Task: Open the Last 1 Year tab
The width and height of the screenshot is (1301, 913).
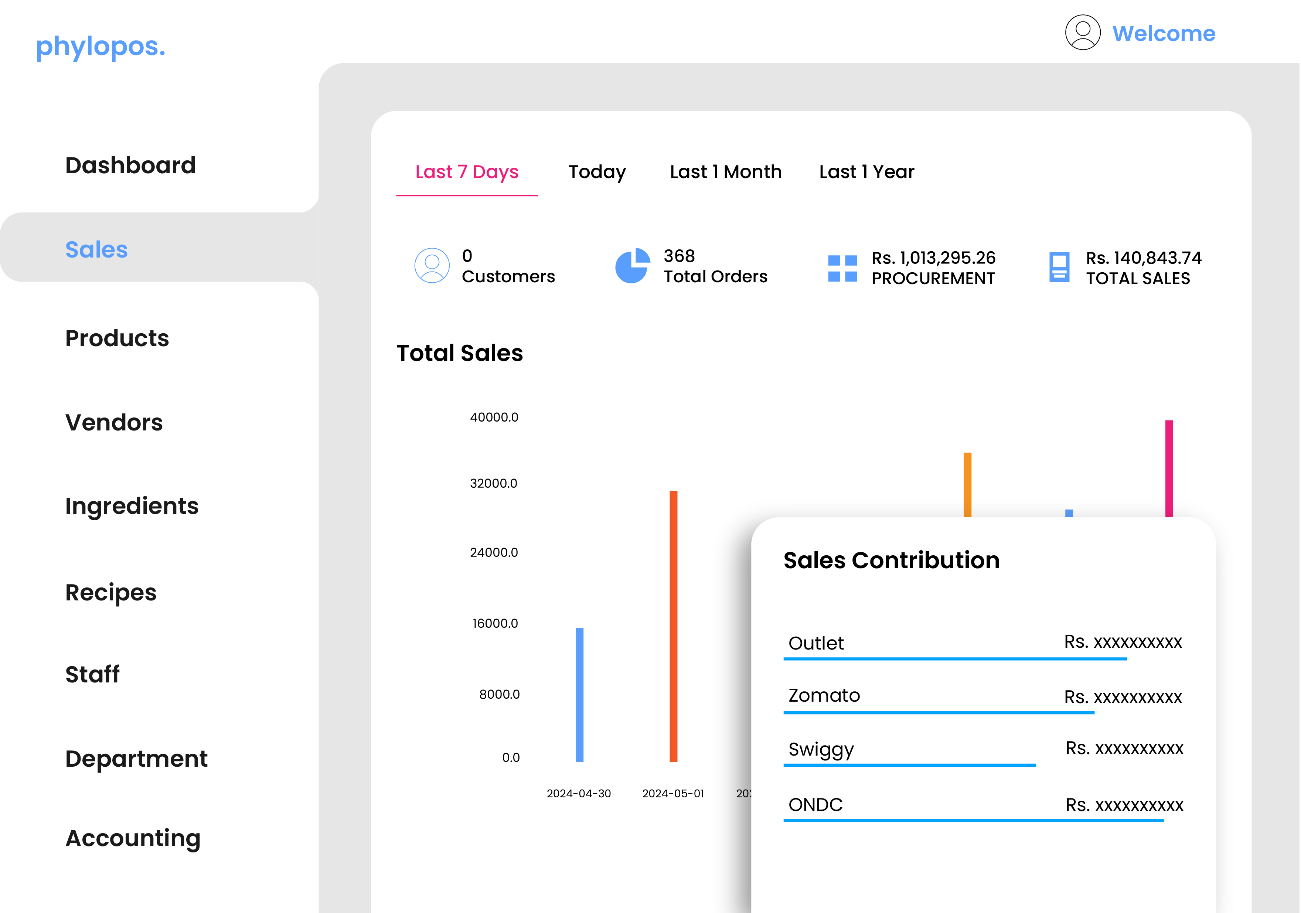Action: pyautogui.click(x=866, y=172)
